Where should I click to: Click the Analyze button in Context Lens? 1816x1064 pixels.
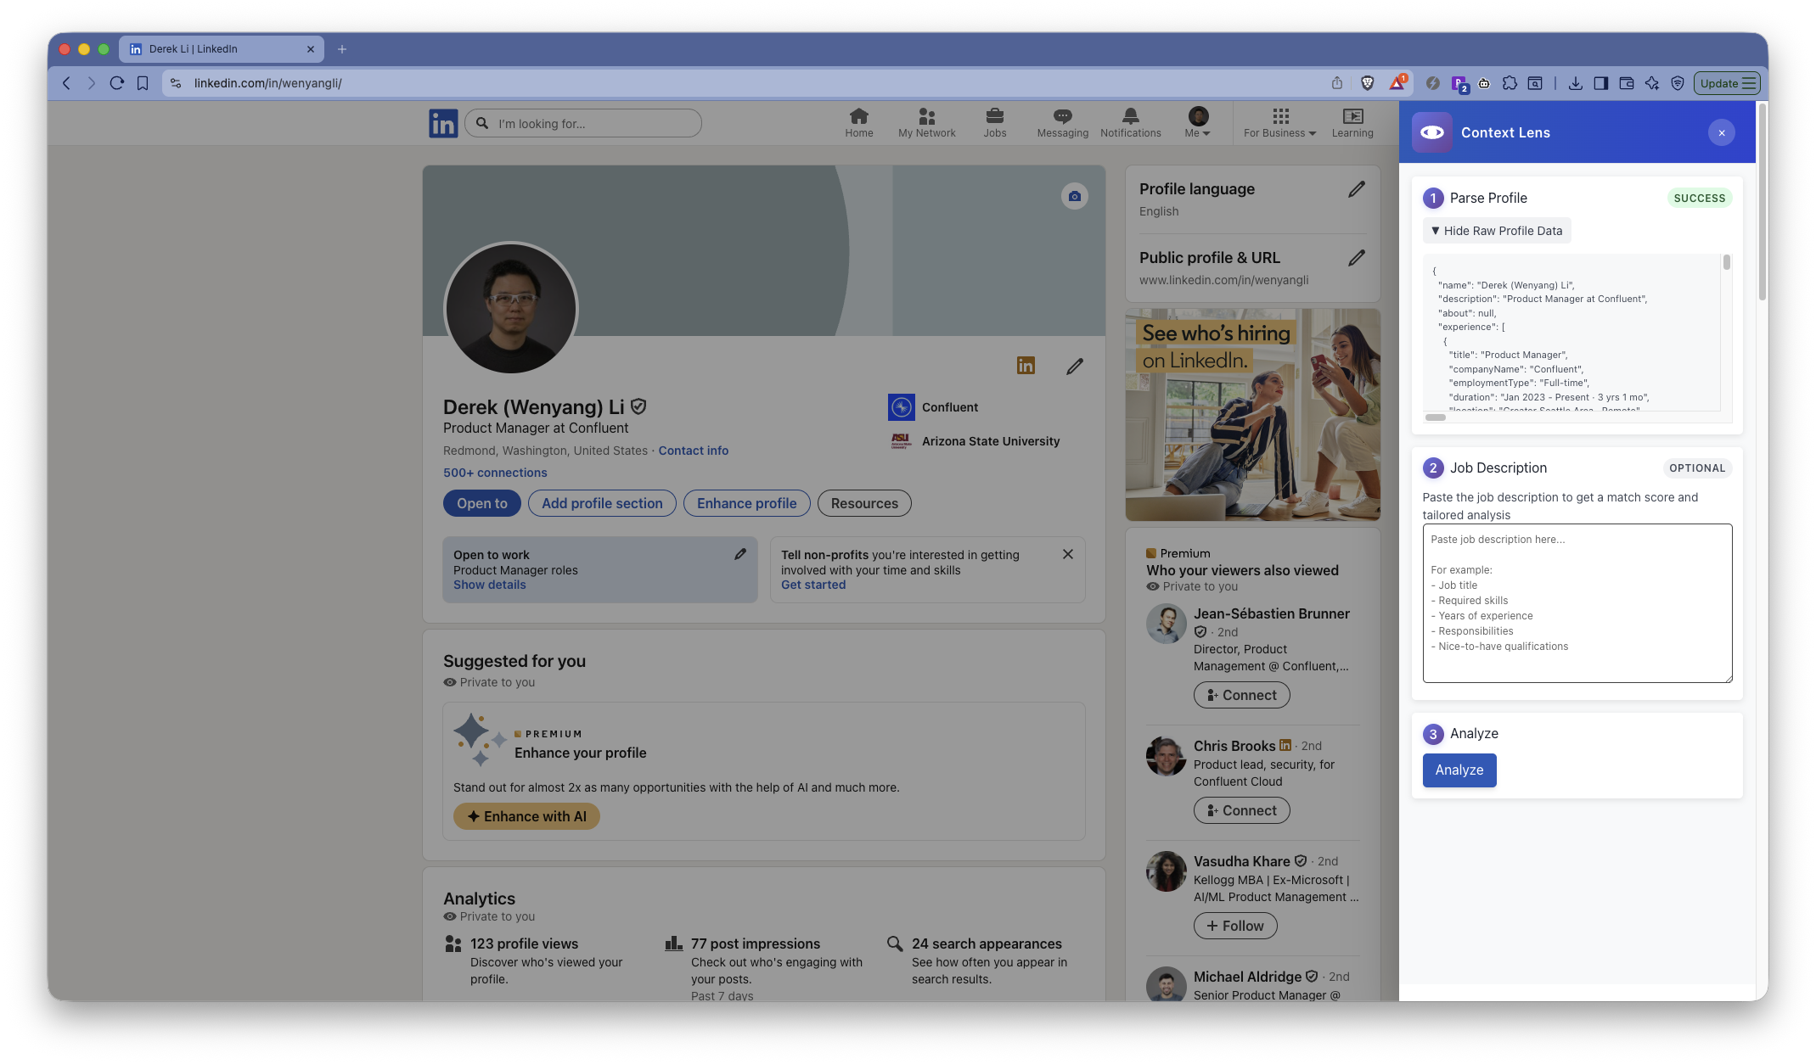pyautogui.click(x=1459, y=770)
